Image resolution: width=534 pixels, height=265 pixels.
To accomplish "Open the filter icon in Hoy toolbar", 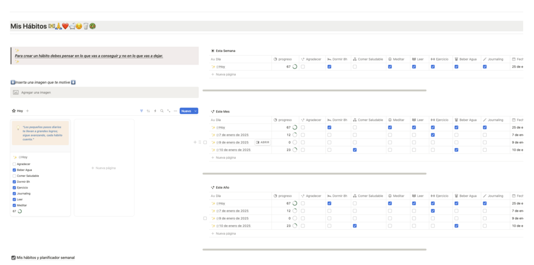I will pyautogui.click(x=141, y=111).
